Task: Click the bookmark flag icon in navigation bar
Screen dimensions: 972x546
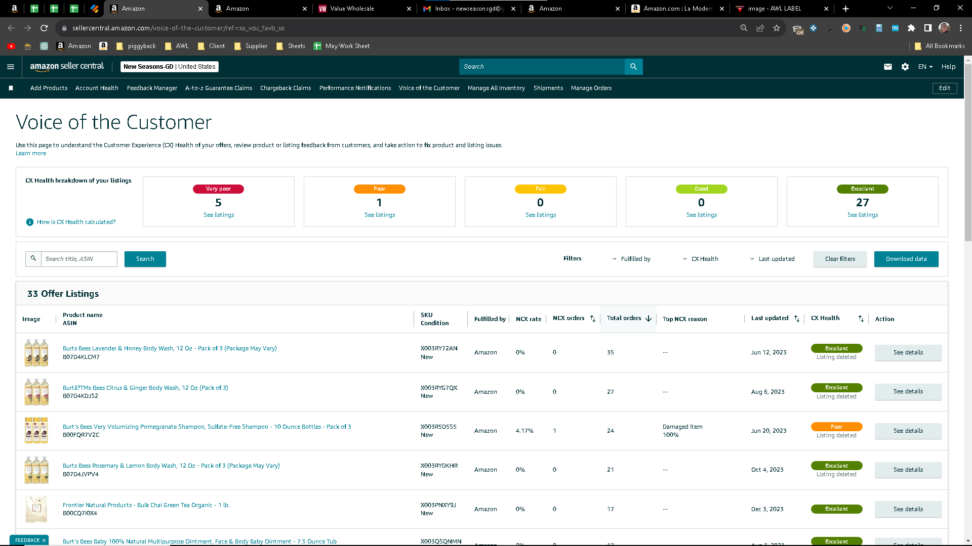Action: (11, 88)
